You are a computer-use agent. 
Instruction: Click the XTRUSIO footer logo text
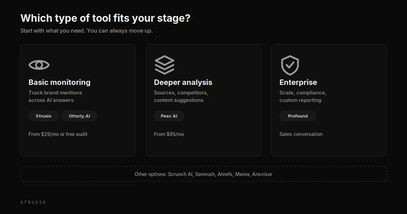click(x=33, y=202)
